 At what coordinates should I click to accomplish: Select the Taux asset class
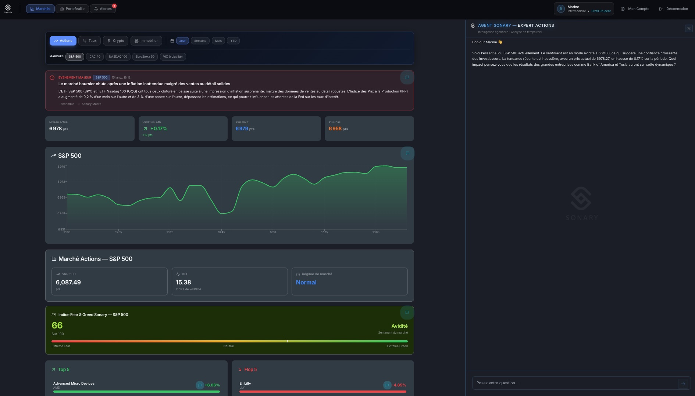[x=89, y=41]
